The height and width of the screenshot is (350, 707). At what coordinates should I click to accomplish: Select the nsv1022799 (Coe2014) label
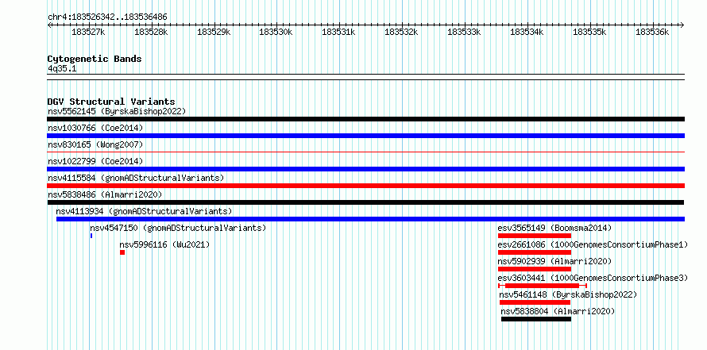point(95,161)
